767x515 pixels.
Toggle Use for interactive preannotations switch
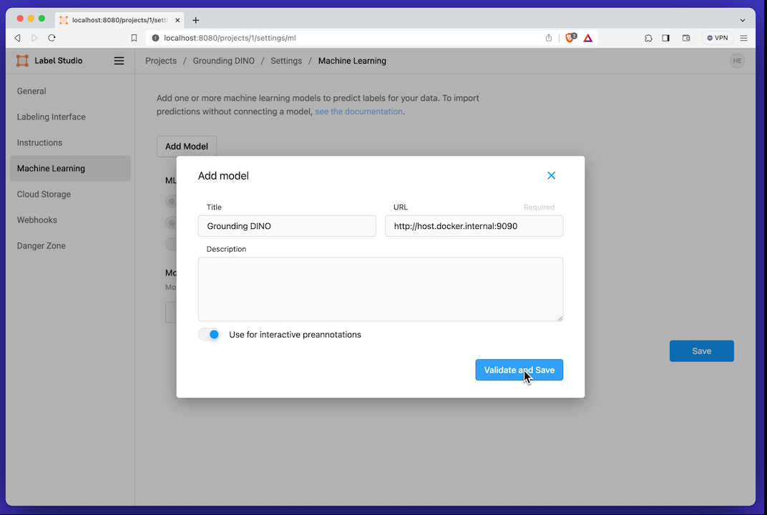[210, 335]
